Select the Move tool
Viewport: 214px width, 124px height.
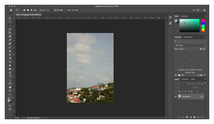(10, 18)
